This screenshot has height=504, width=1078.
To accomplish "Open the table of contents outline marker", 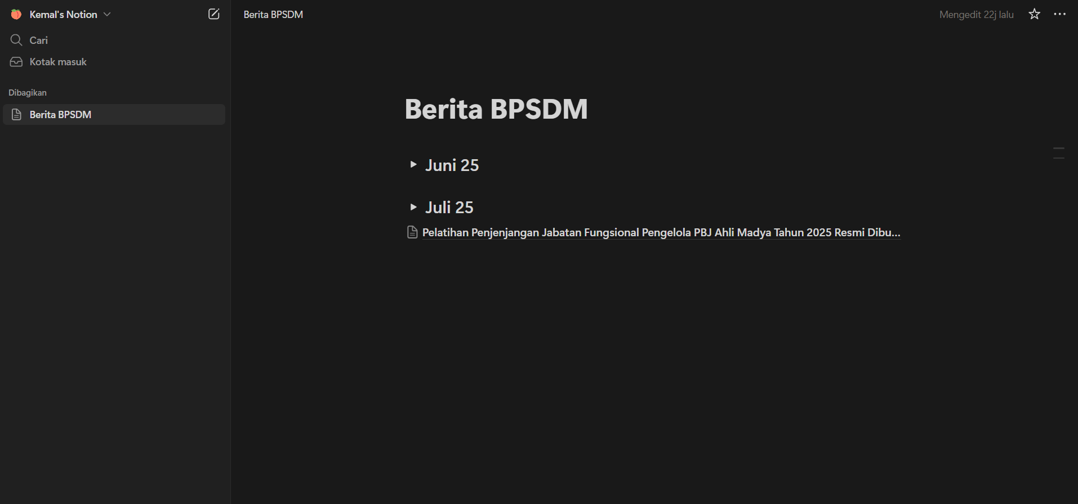I will coord(1059,153).
